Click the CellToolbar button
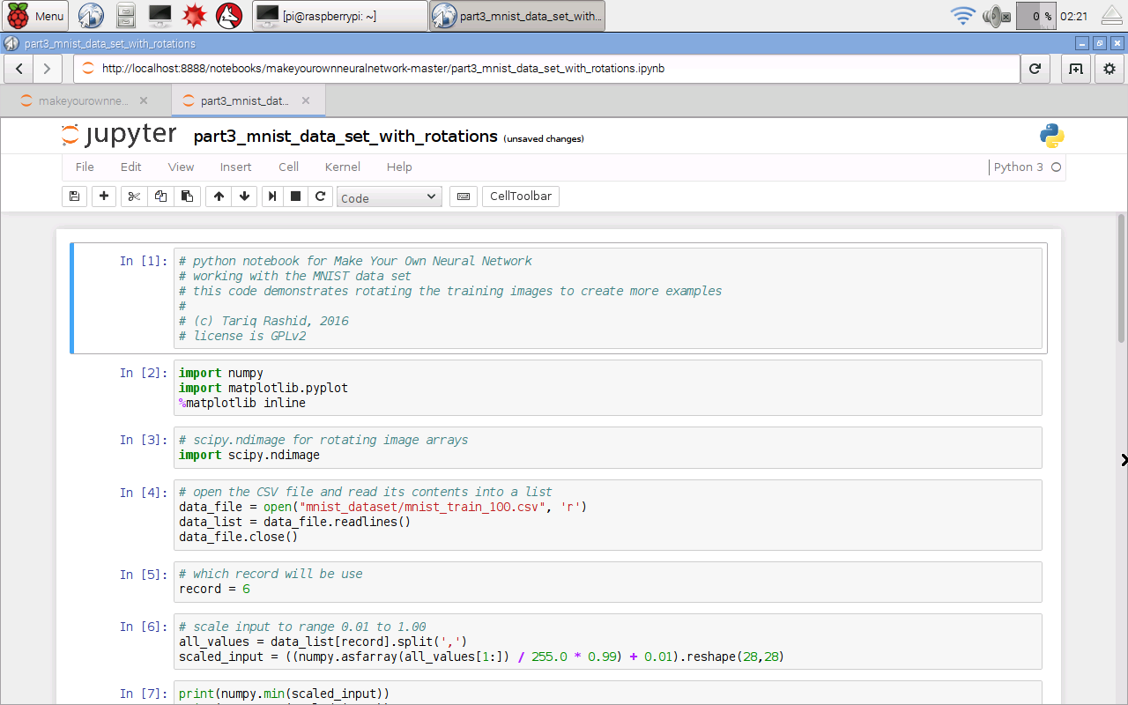 [521, 197]
